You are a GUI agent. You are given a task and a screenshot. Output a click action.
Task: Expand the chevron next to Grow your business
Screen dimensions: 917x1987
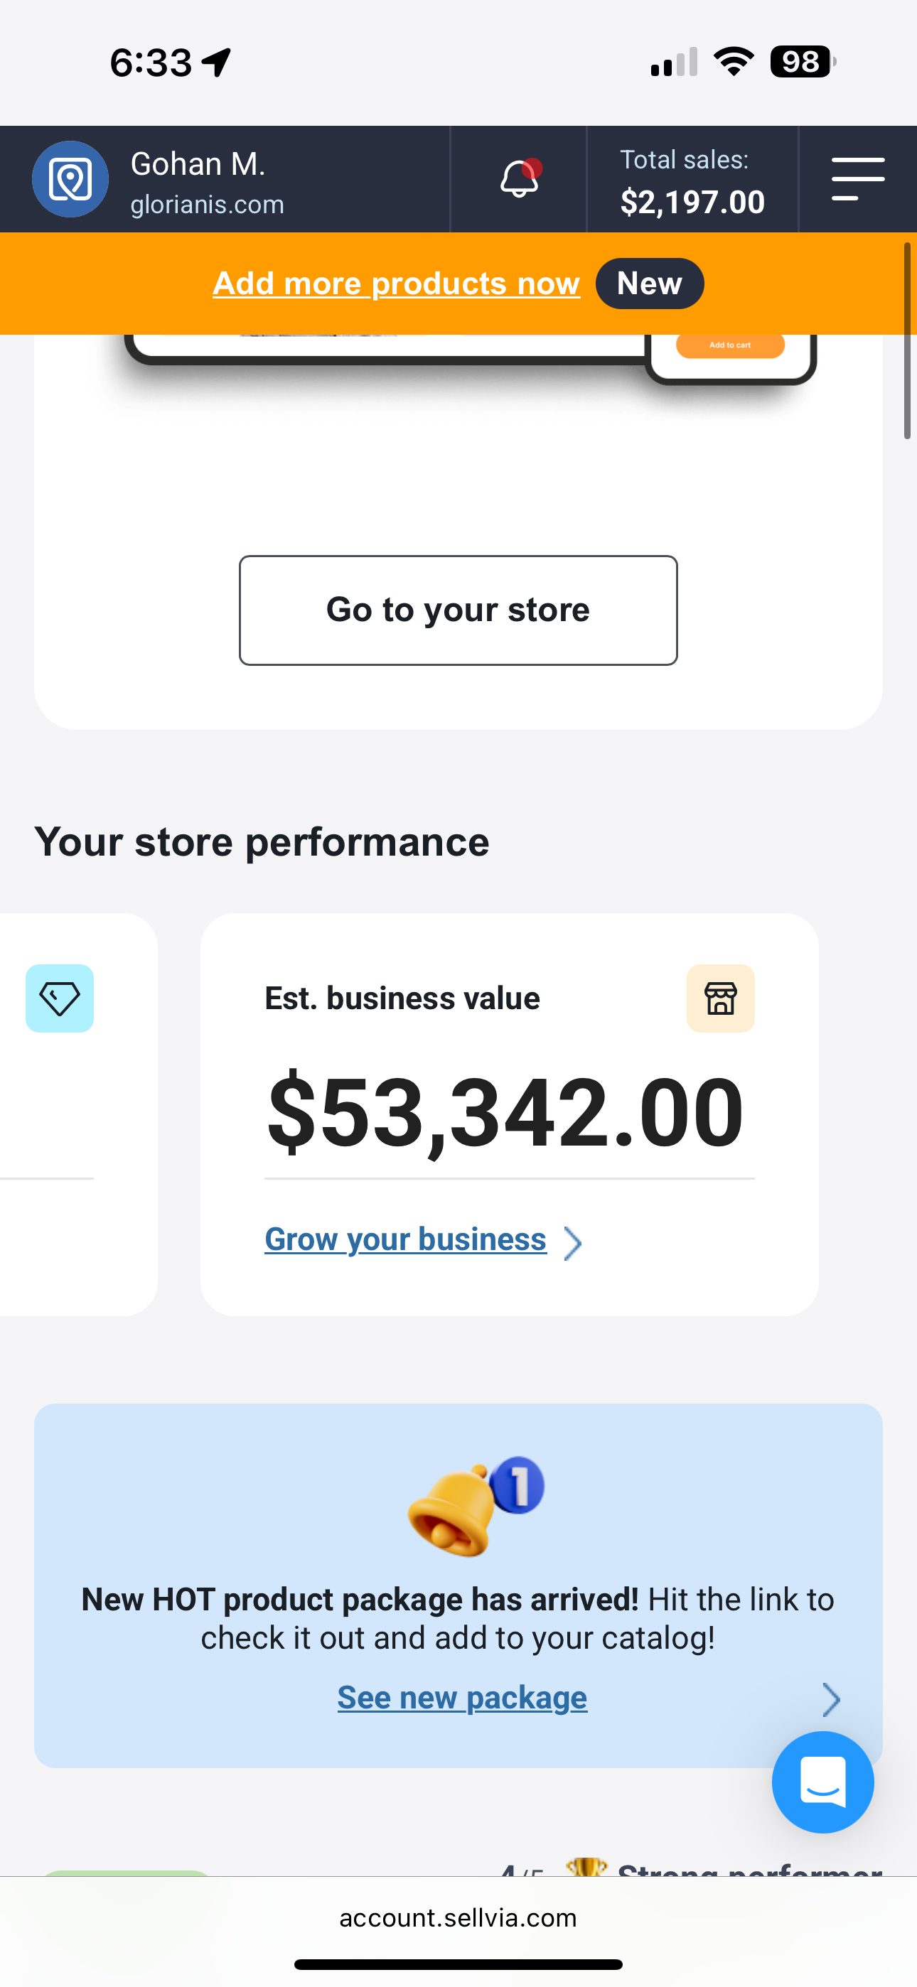[572, 1243]
